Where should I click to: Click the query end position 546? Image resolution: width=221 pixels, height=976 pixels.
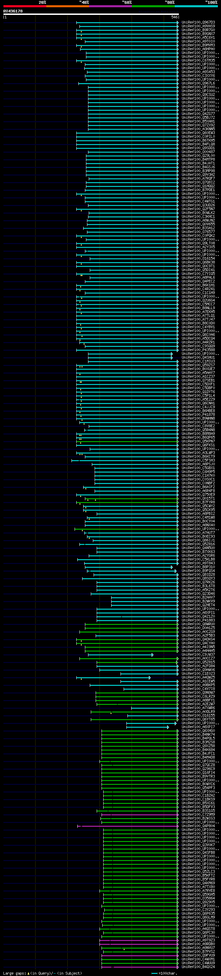[x=174, y=17]
